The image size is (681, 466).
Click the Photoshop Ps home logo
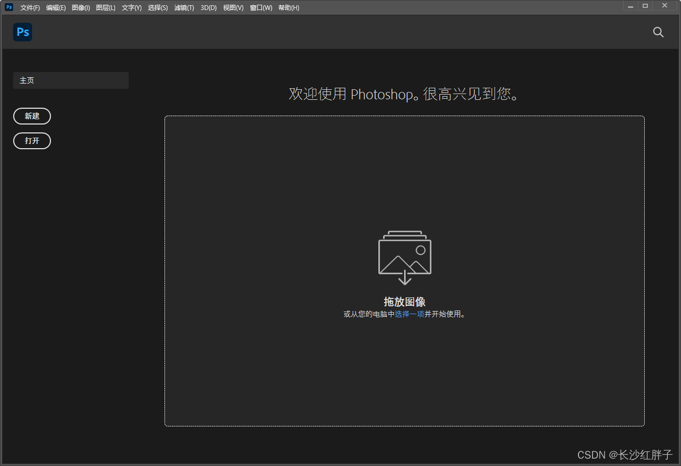(23, 32)
